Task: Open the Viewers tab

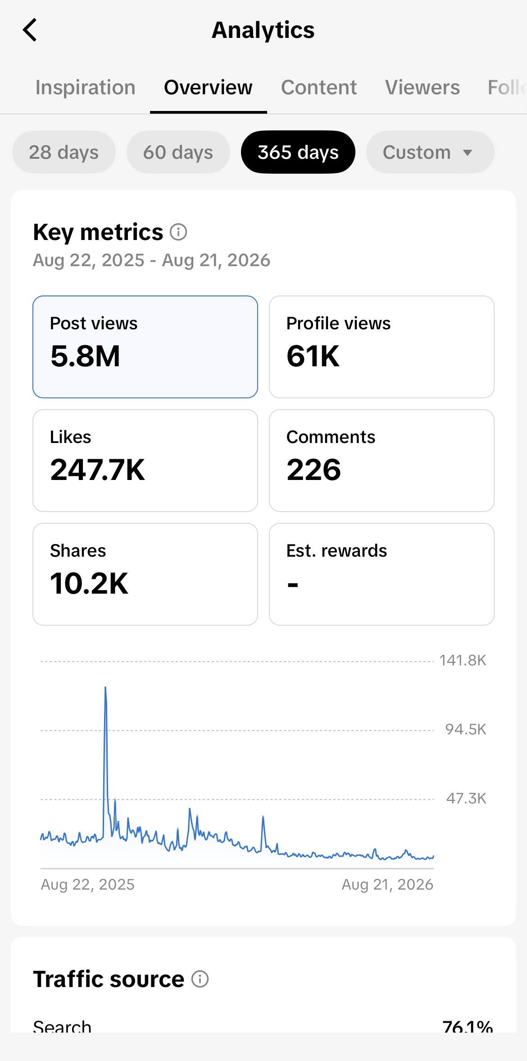Action: click(x=423, y=88)
